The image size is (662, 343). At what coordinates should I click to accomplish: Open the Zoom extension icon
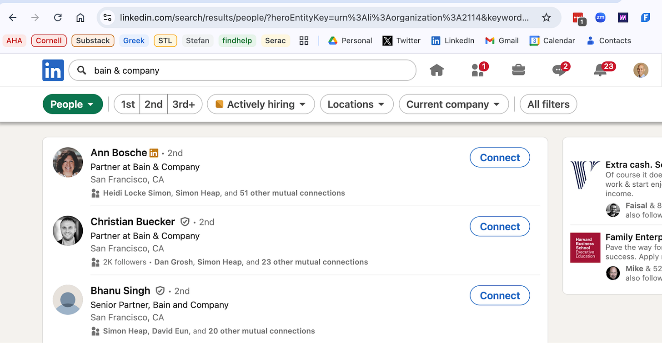601,18
